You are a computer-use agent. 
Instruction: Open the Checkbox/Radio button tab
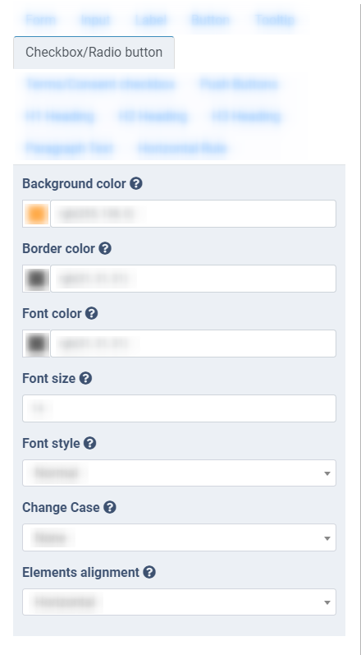pyautogui.click(x=94, y=53)
